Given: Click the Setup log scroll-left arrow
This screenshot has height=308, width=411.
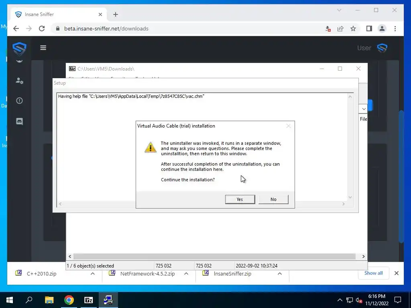Looking at the screenshot, I should pyautogui.click(x=60, y=204).
